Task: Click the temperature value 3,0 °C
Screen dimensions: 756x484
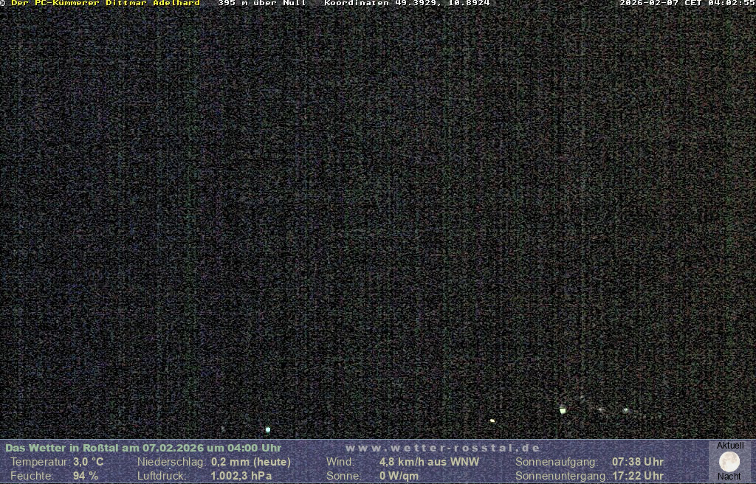Action: 88,462
